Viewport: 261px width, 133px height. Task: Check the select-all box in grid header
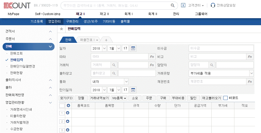coord(62,105)
